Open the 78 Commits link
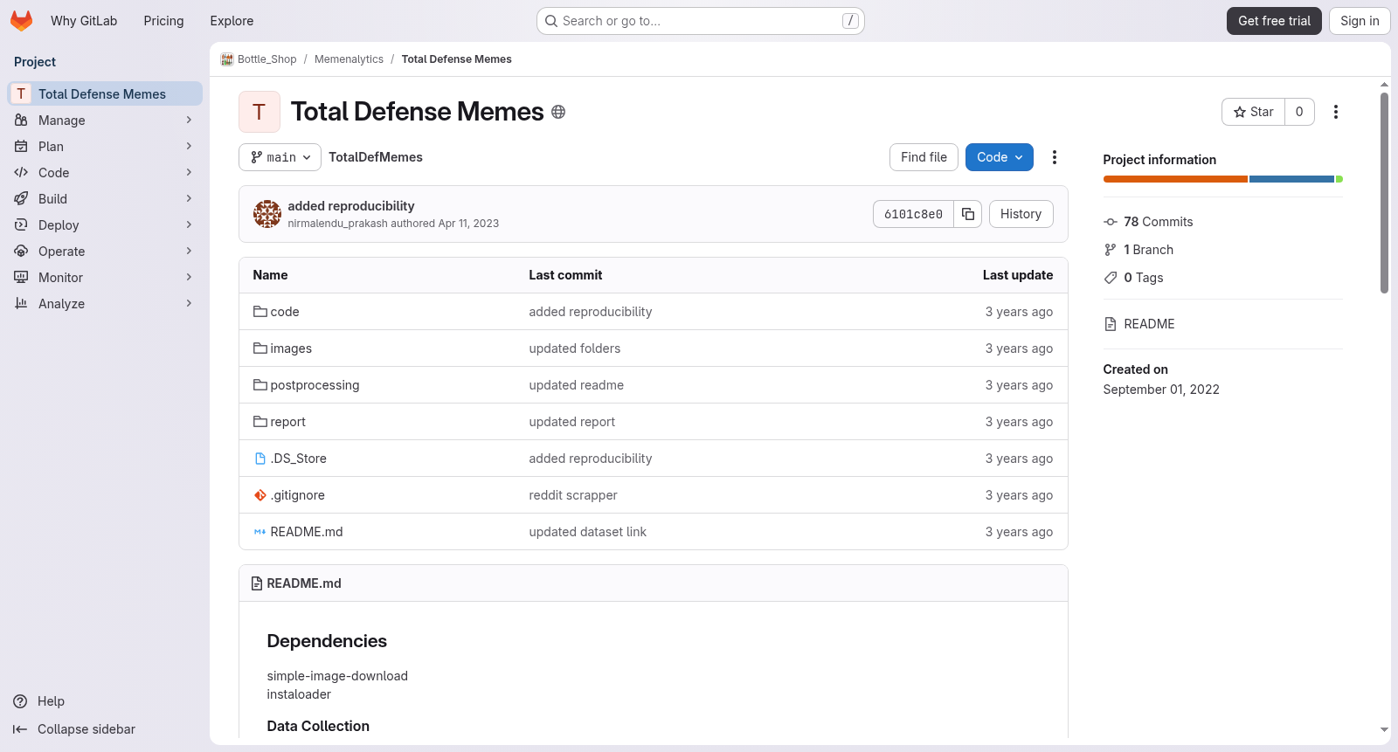 point(1158,222)
